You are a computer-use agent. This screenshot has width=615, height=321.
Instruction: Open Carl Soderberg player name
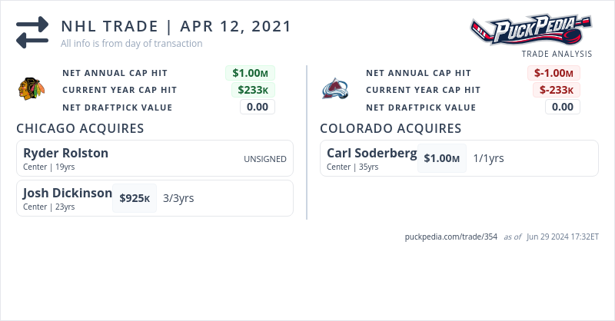371,153
